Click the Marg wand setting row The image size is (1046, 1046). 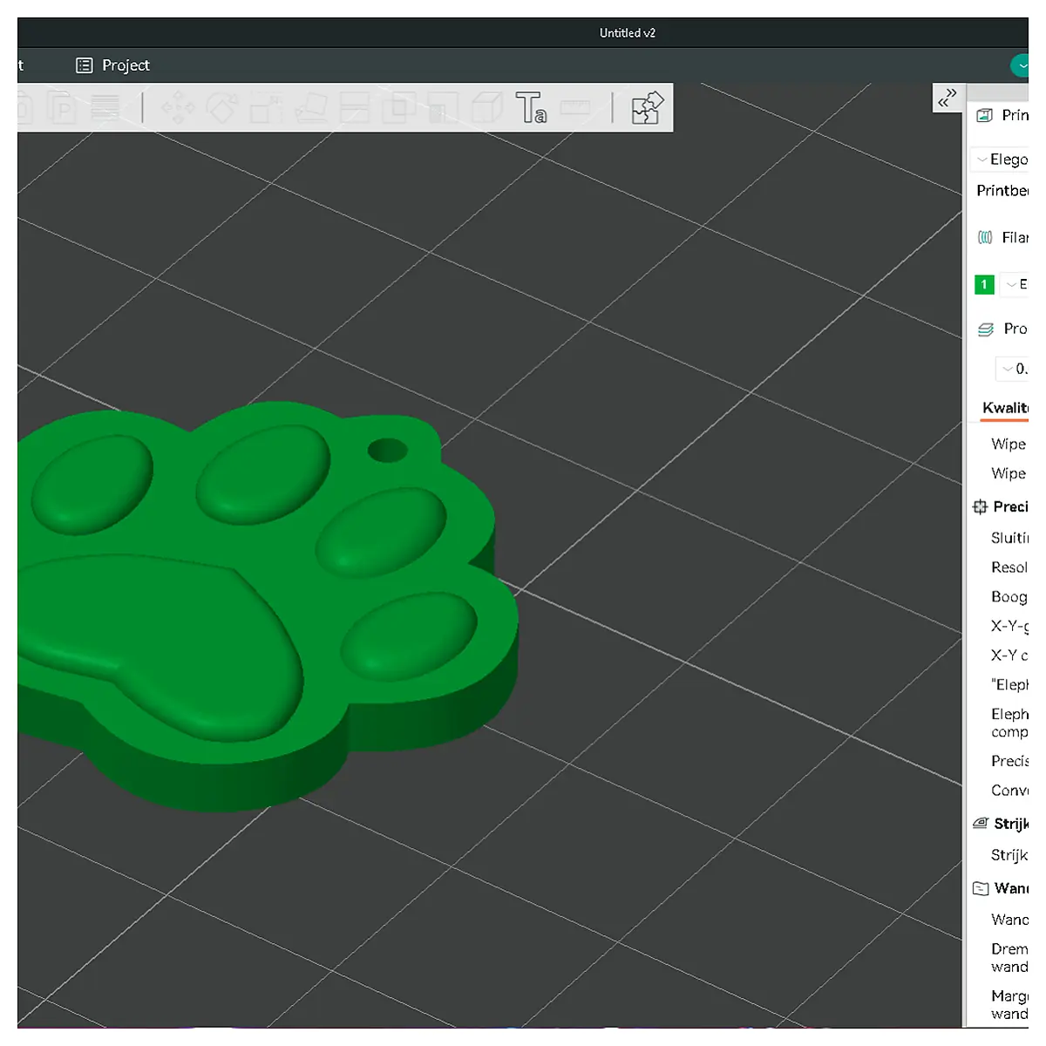(1009, 1005)
